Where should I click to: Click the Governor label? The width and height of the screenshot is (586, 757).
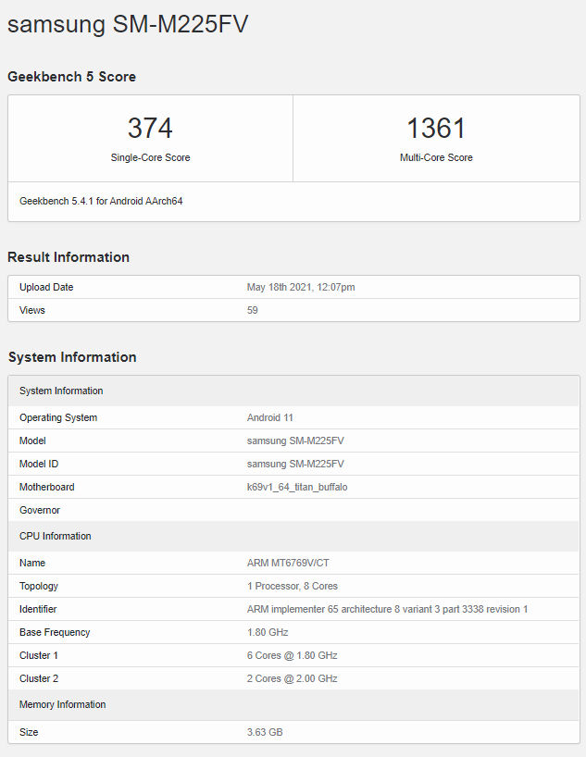(x=40, y=510)
